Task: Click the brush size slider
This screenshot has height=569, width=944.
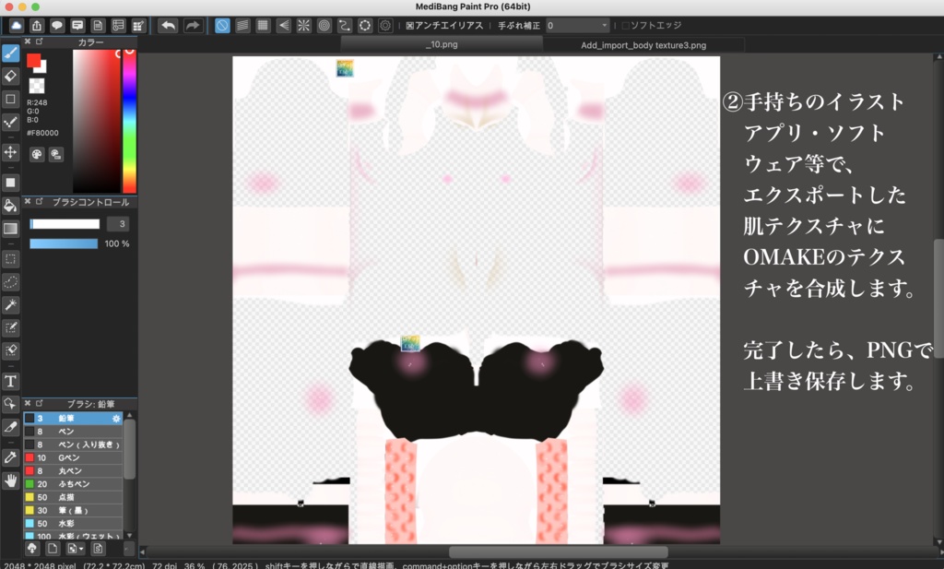Action: click(x=65, y=224)
